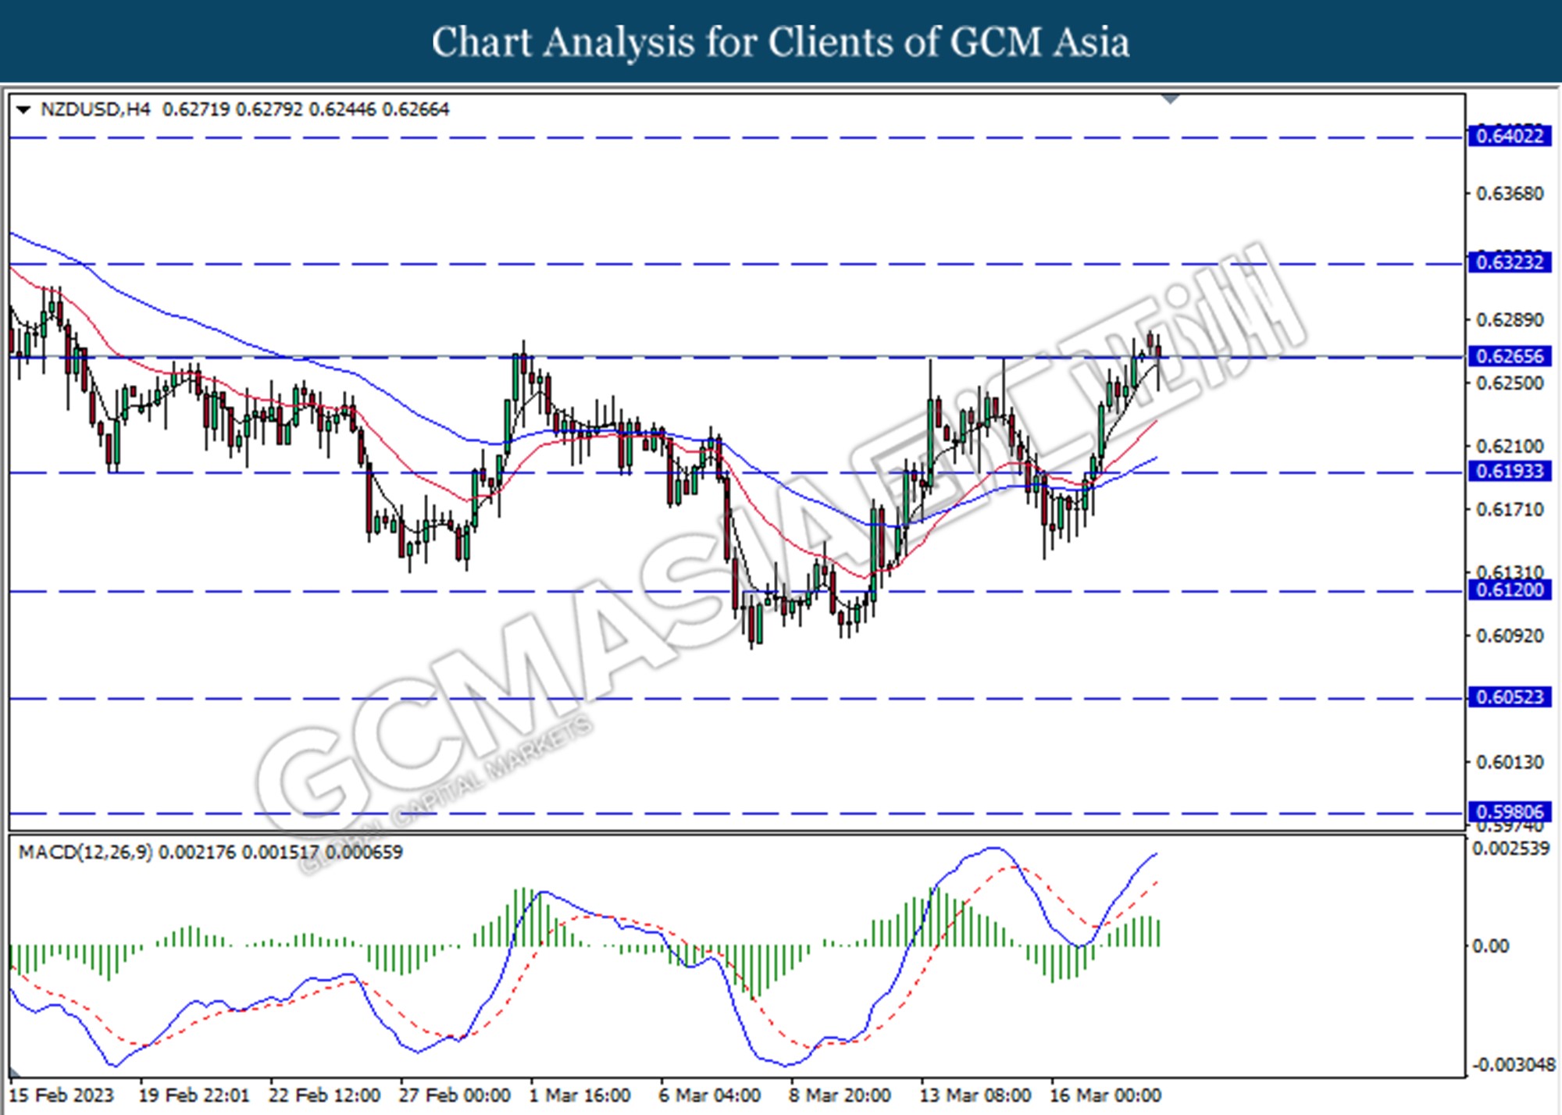
Task: Select the 0.62656 current price label
Action: pyautogui.click(x=1509, y=356)
